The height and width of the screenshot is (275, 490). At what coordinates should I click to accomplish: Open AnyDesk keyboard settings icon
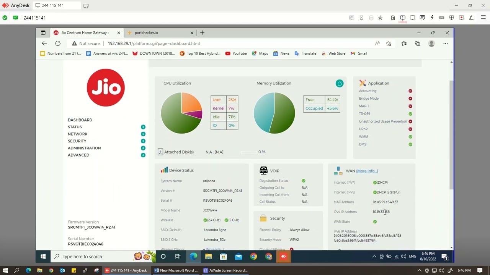442,18
